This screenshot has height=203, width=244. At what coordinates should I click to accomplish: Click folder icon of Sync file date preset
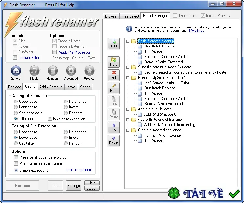[x=133, y=67]
